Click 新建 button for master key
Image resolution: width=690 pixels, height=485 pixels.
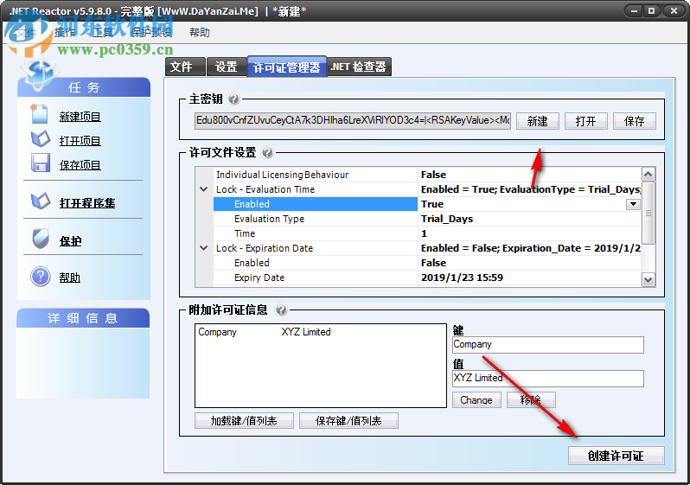537,121
